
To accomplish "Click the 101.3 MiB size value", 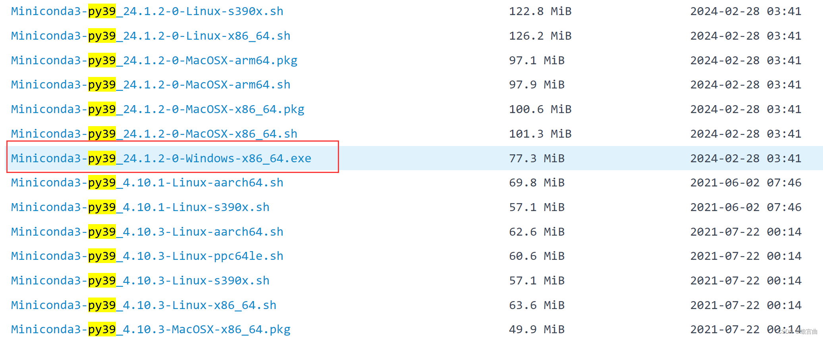I will tap(540, 134).
